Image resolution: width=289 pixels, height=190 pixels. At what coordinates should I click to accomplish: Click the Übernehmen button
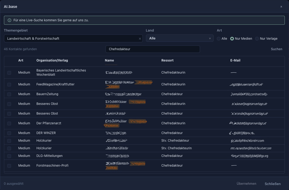pos(246,183)
